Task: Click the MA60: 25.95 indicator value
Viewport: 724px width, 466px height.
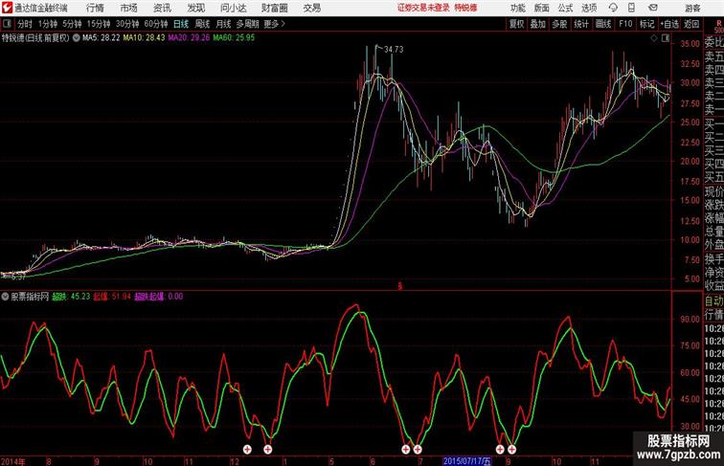Action: click(234, 38)
